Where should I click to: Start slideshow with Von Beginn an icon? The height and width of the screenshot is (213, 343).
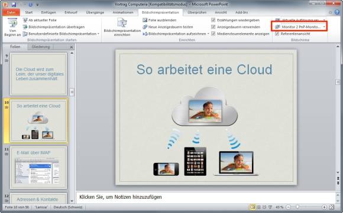click(12, 23)
